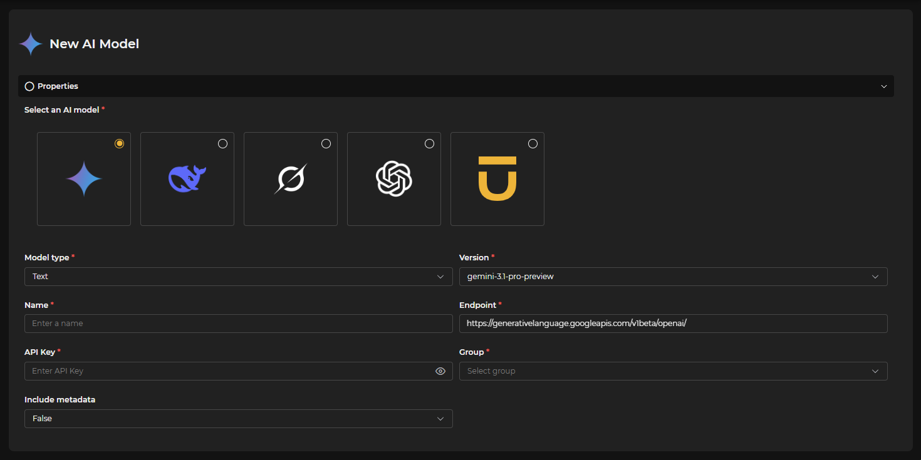The width and height of the screenshot is (921, 460).
Task: Click the New AI Model title
Action: point(94,44)
